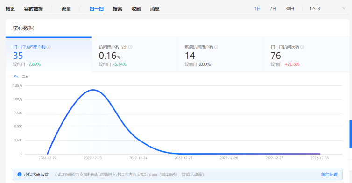Screen dimensions: 352x183
Task: Click the 2022-12-26 axis label
Action: coord(229,158)
